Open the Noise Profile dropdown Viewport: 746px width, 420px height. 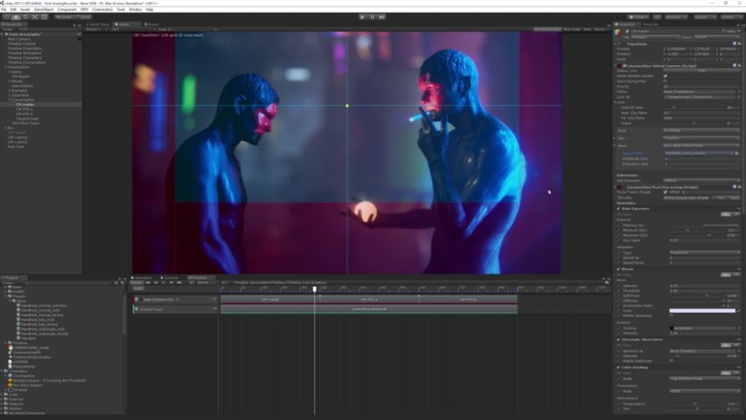698,153
